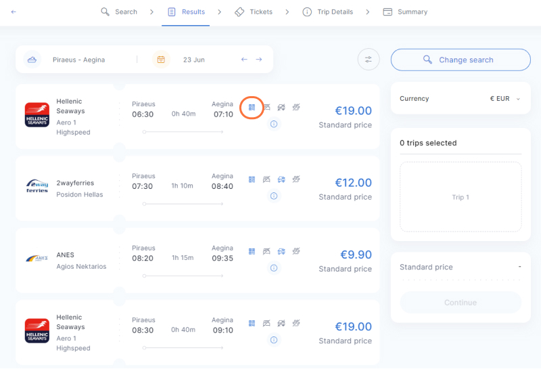The height and width of the screenshot is (369, 541).
Task: Click the Hellenic Seaways logo on 08:30 trip
Action: (x=37, y=330)
